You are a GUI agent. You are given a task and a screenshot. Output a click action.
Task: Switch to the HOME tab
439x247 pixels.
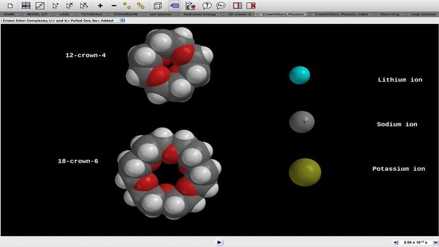9,14
